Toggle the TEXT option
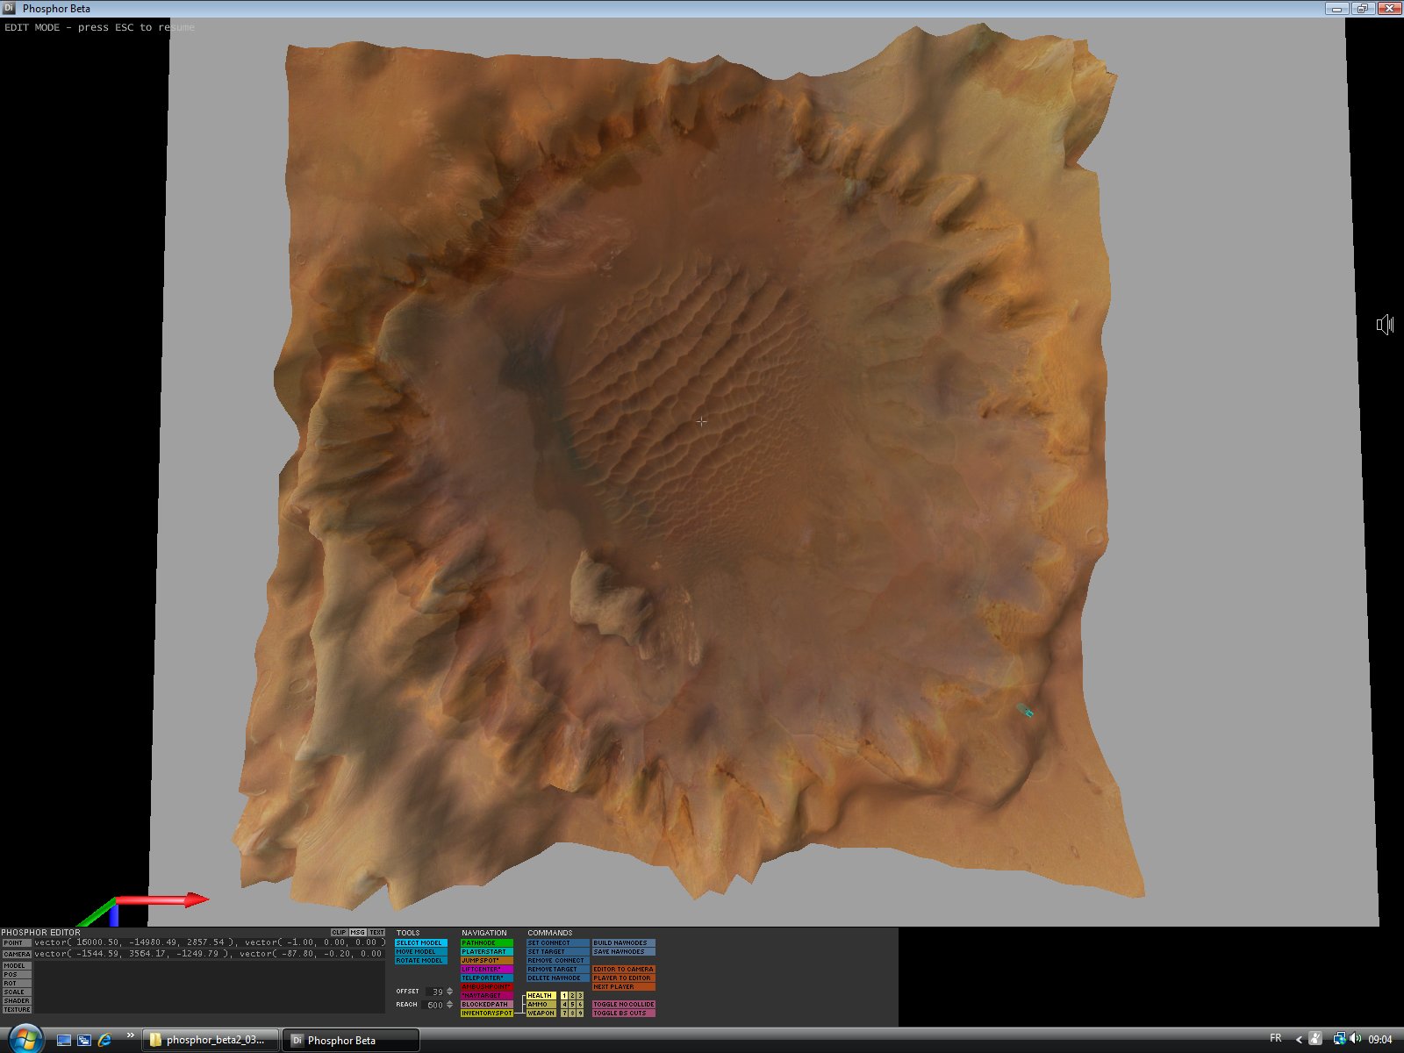 (376, 933)
